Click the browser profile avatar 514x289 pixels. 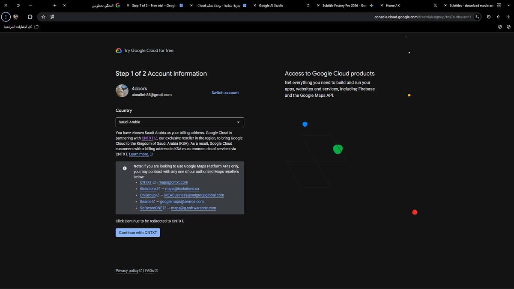coord(16,17)
